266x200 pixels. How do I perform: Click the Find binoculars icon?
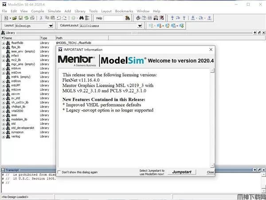click(x=82, y=18)
